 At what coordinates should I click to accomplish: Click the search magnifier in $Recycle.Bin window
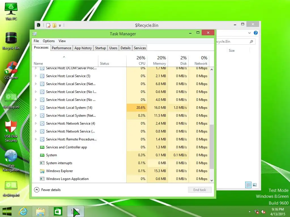(251, 42)
